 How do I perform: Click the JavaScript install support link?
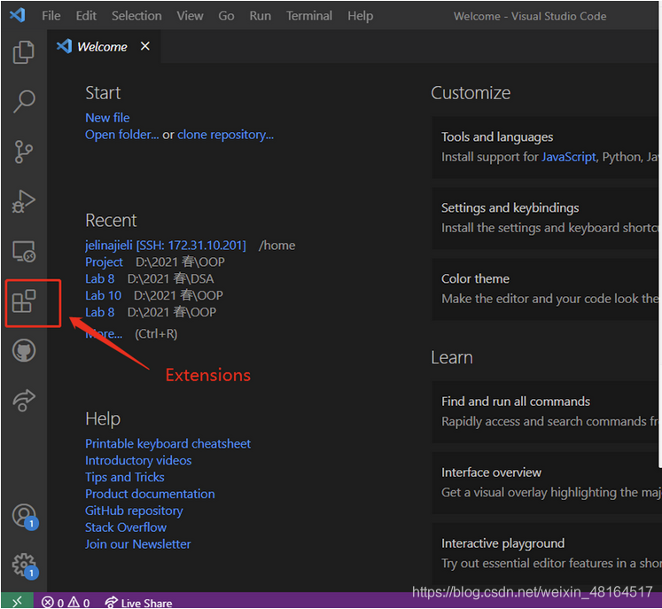point(569,157)
